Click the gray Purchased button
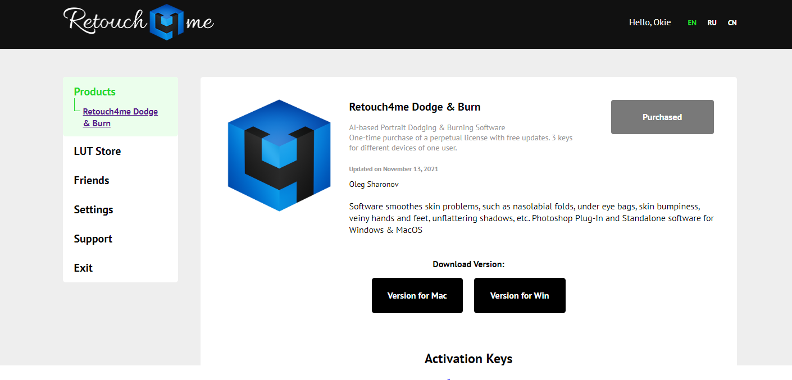This screenshot has width=792, height=380. [x=662, y=117]
